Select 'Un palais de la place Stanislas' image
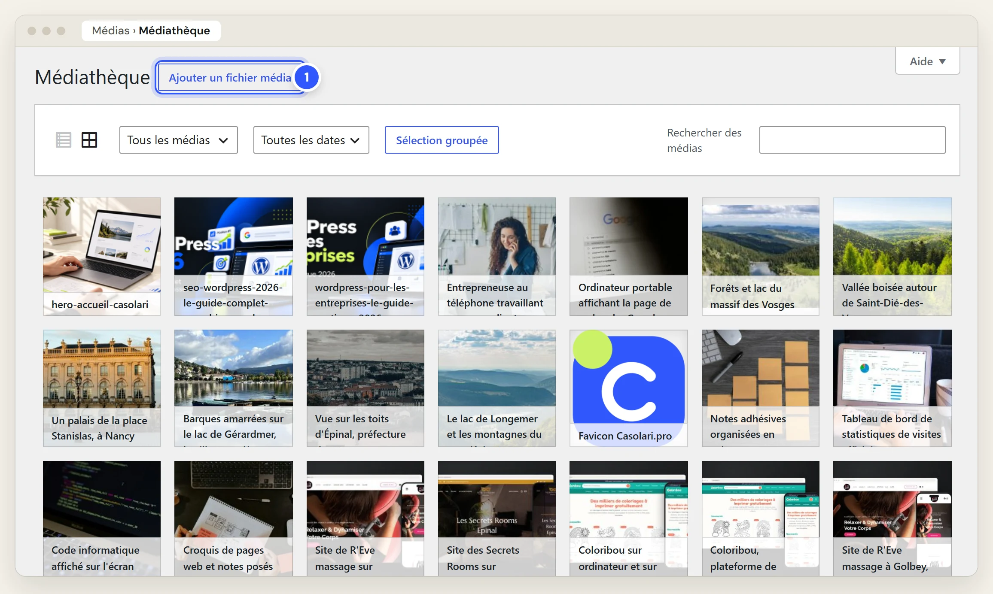 pos(102,388)
